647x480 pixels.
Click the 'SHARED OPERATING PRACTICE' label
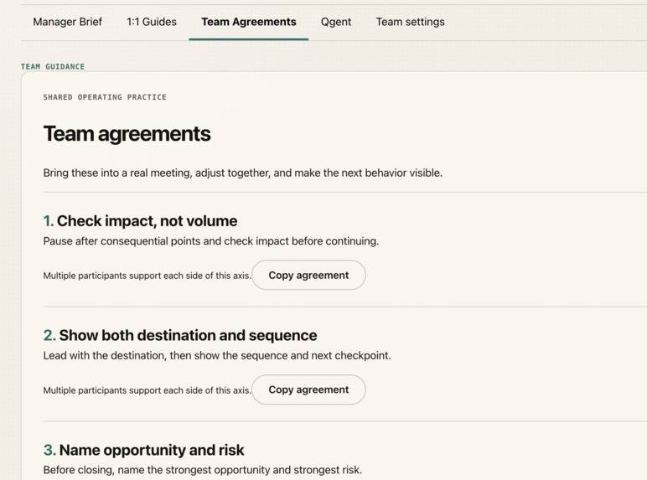(105, 97)
